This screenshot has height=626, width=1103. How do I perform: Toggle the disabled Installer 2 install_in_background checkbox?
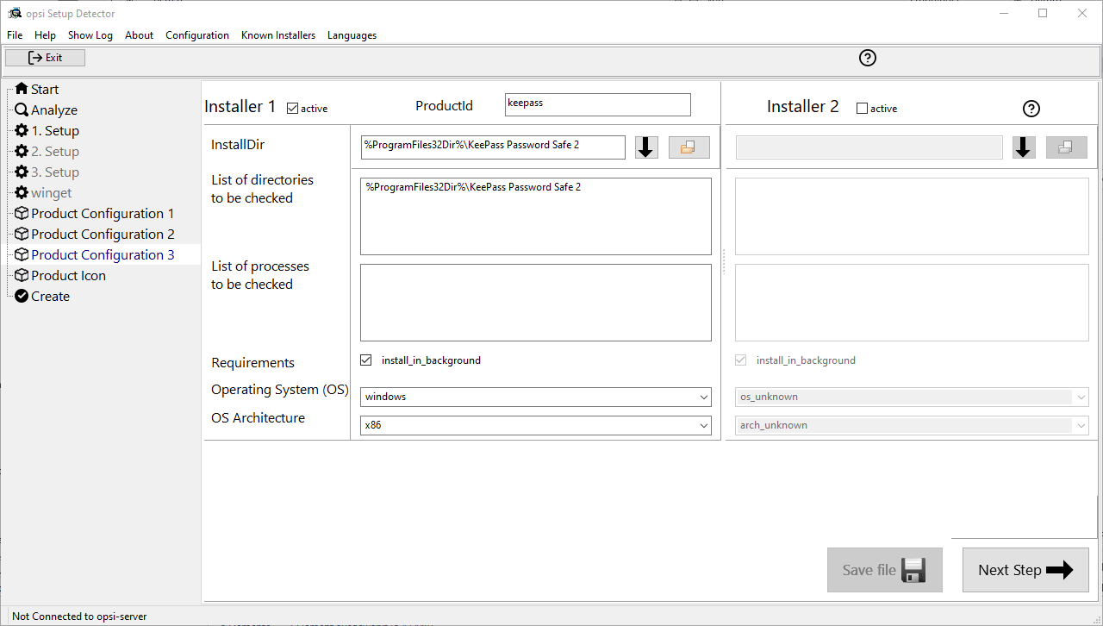pos(740,360)
